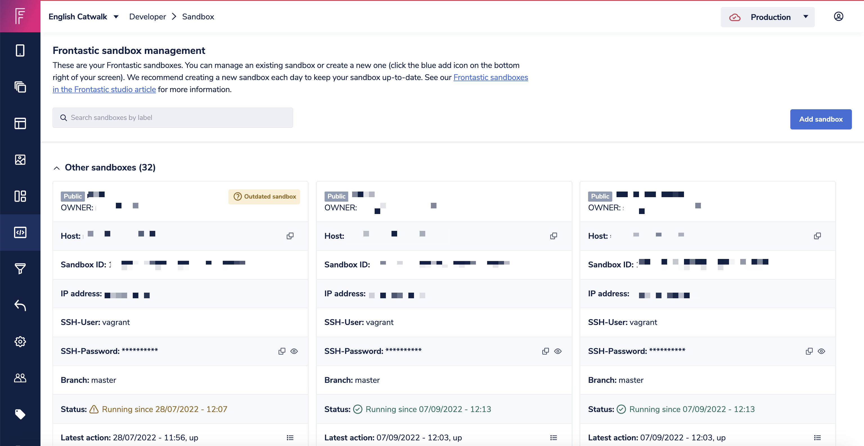
Task: Copy the first sandbox host
Action: coord(290,236)
